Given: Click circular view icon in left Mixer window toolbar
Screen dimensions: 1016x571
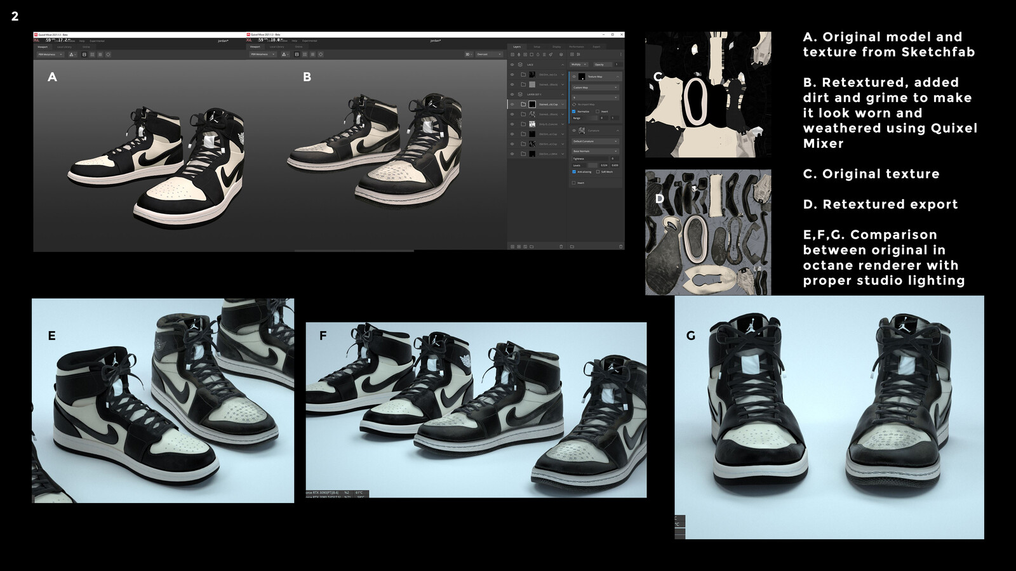Looking at the screenshot, I should 108,55.
